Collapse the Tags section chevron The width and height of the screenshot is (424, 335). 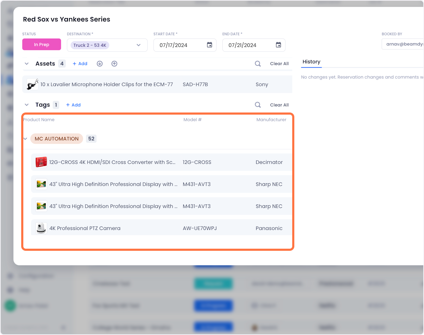pos(26,105)
